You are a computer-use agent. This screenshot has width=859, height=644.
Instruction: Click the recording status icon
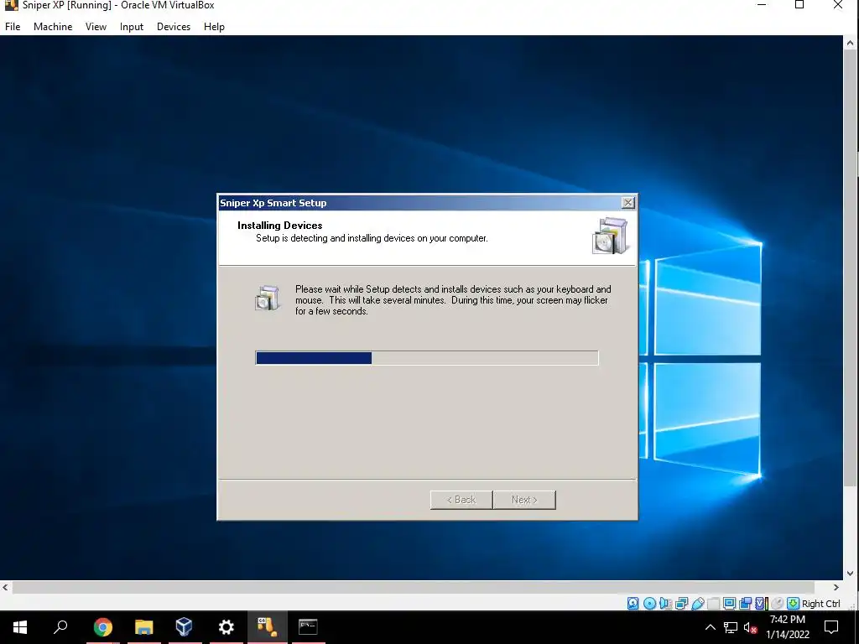pyautogui.click(x=745, y=604)
